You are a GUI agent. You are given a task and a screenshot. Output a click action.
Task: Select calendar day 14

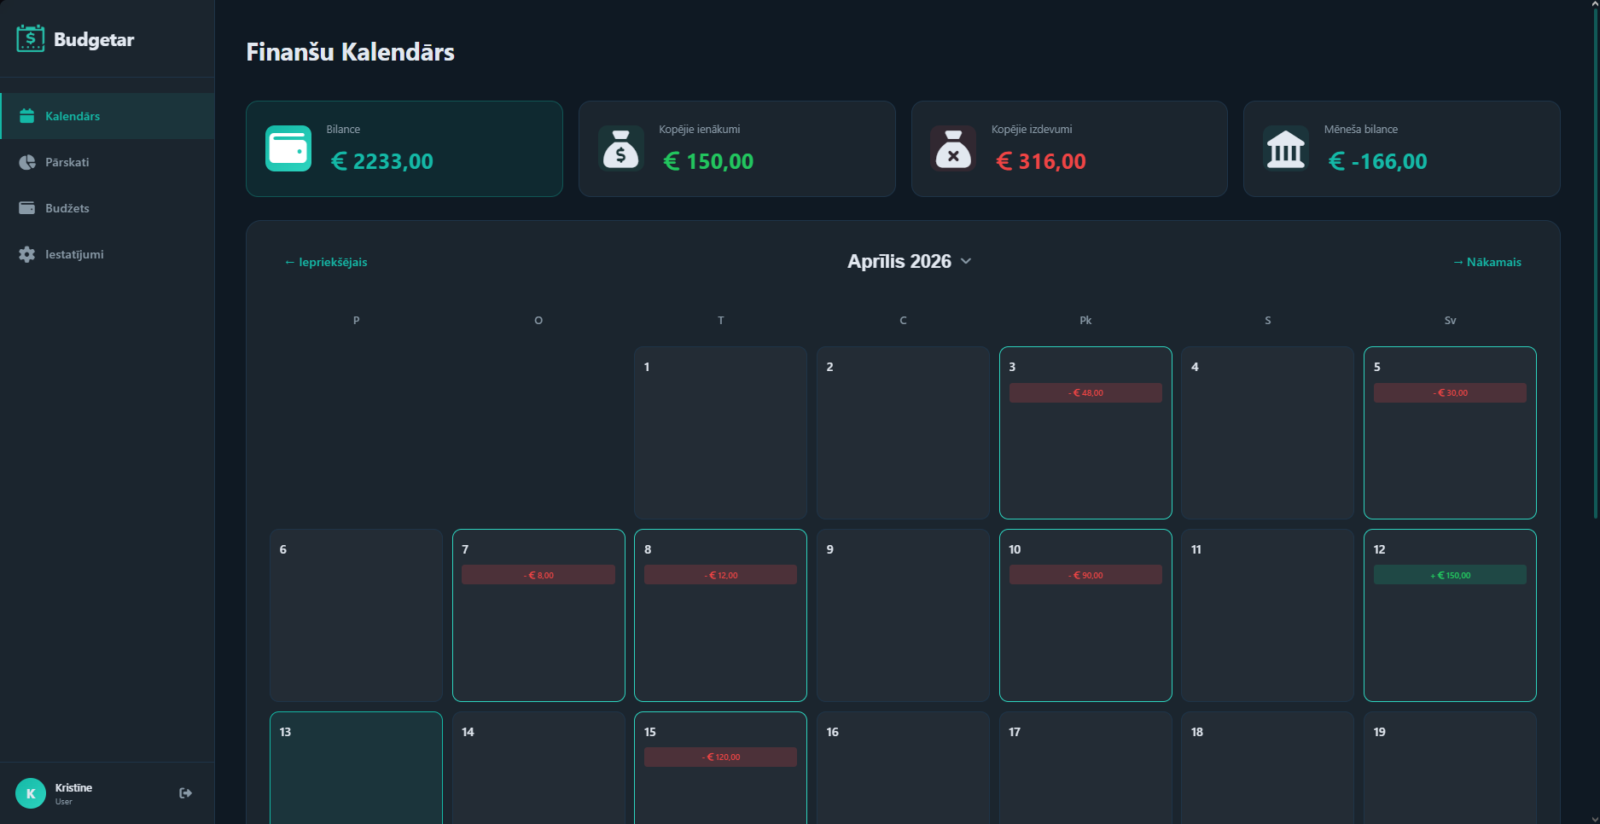tap(538, 768)
